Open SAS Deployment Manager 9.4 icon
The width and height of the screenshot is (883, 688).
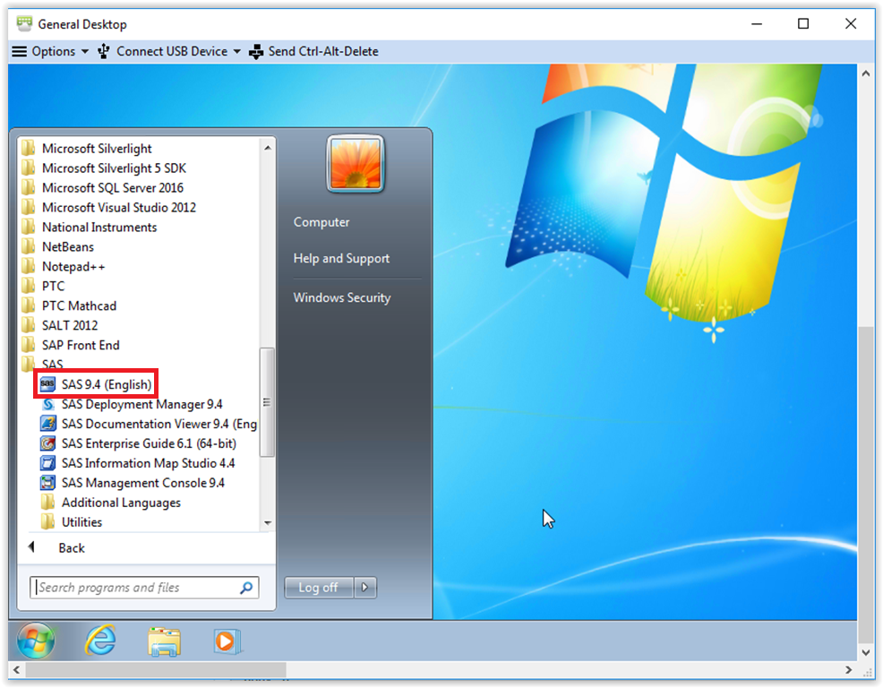click(x=47, y=404)
